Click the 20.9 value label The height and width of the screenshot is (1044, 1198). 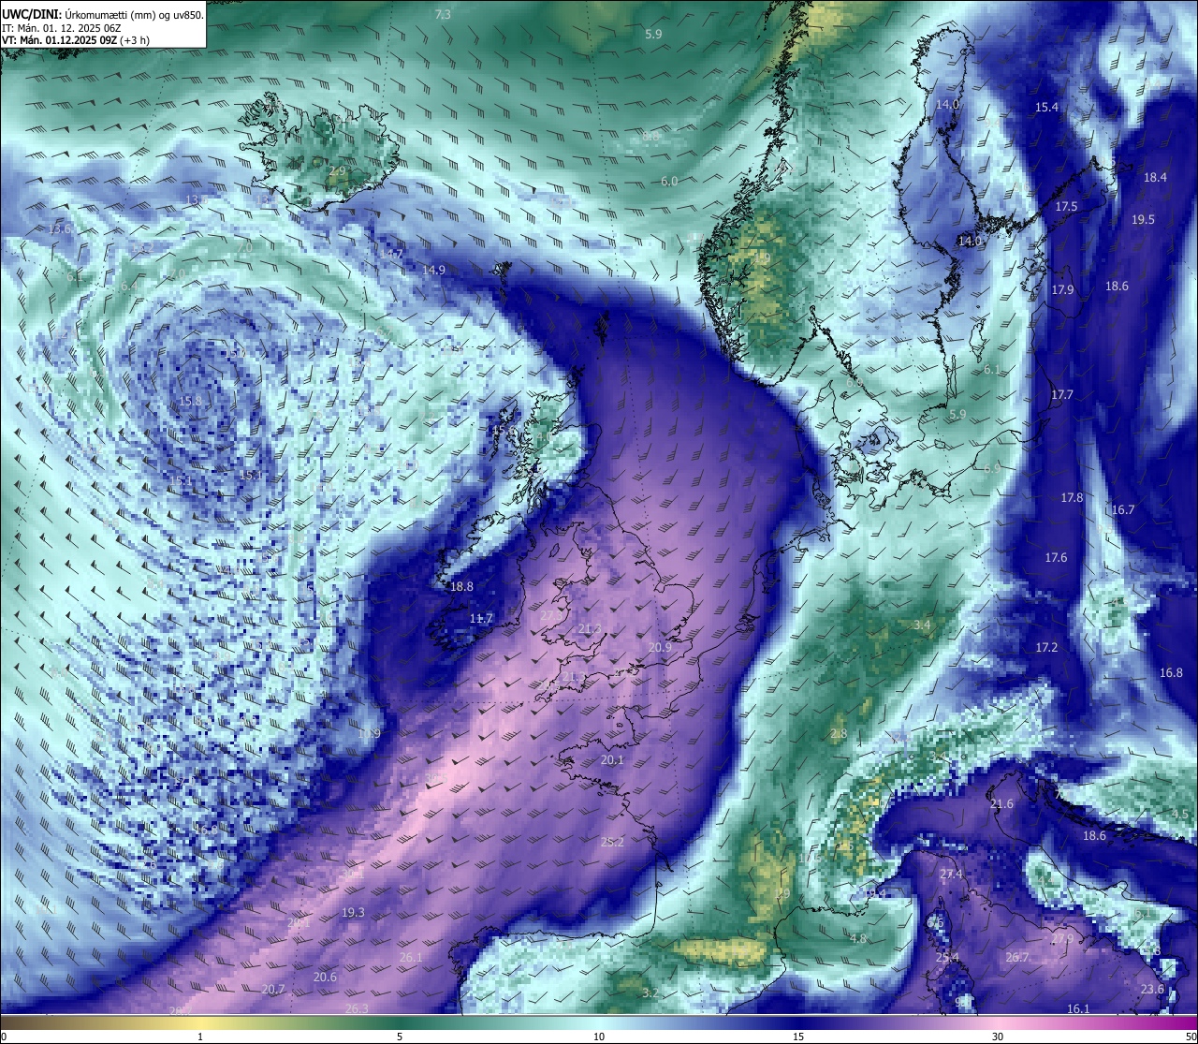click(x=660, y=648)
